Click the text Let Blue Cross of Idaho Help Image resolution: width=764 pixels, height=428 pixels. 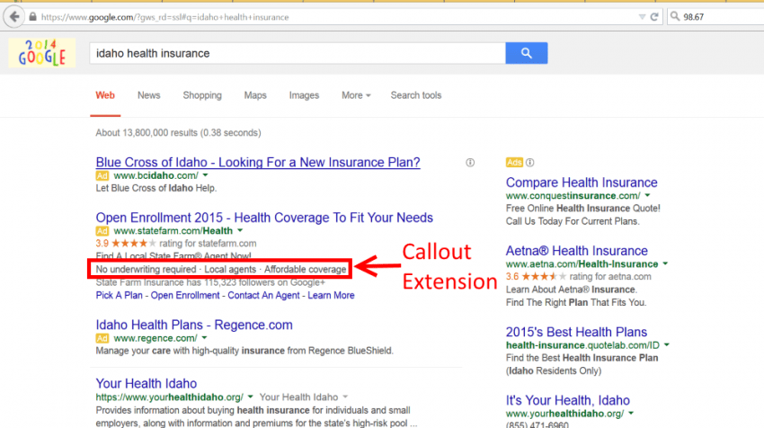tap(155, 188)
